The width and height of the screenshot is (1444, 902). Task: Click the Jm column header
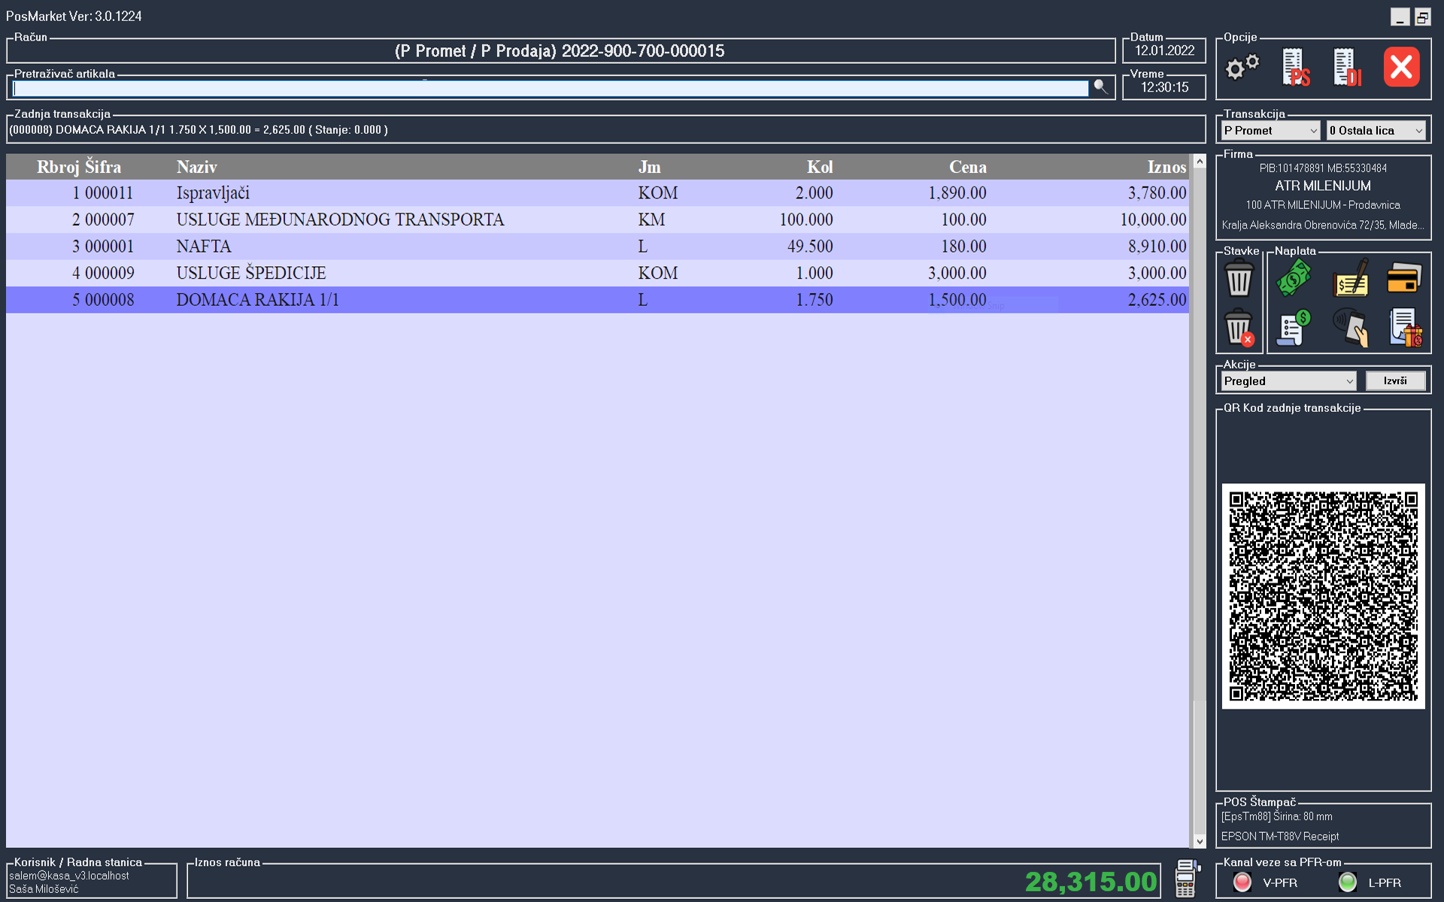(649, 167)
